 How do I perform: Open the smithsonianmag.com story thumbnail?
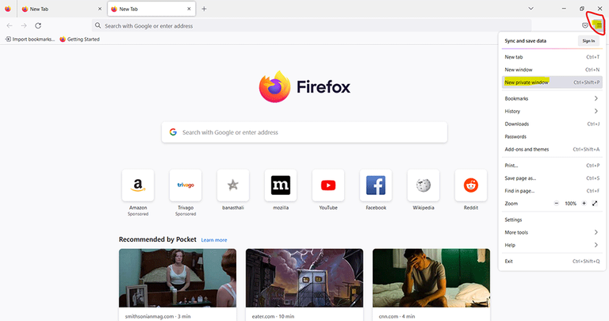178,278
